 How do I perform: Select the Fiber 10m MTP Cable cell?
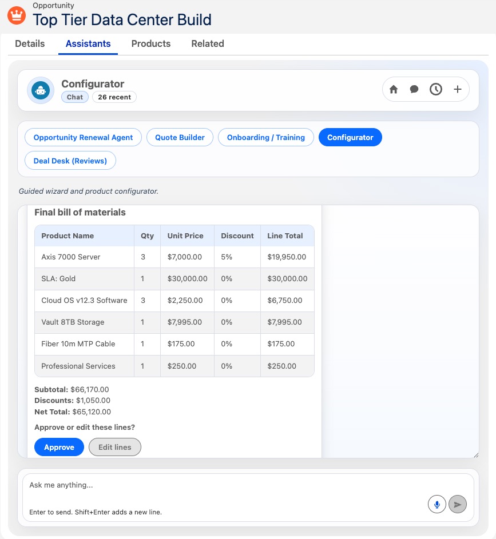[x=84, y=344]
